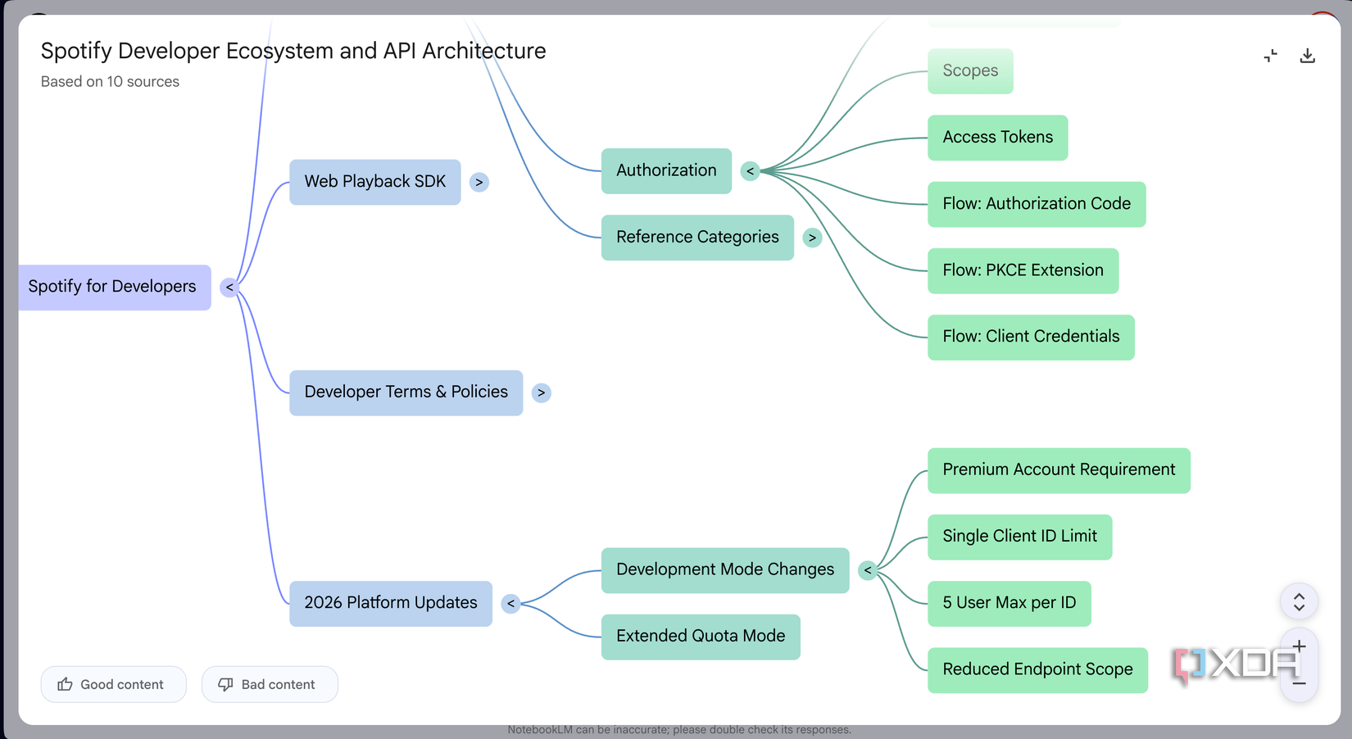The width and height of the screenshot is (1352, 739).
Task: Click the thumbs up Good content button
Action: point(113,684)
